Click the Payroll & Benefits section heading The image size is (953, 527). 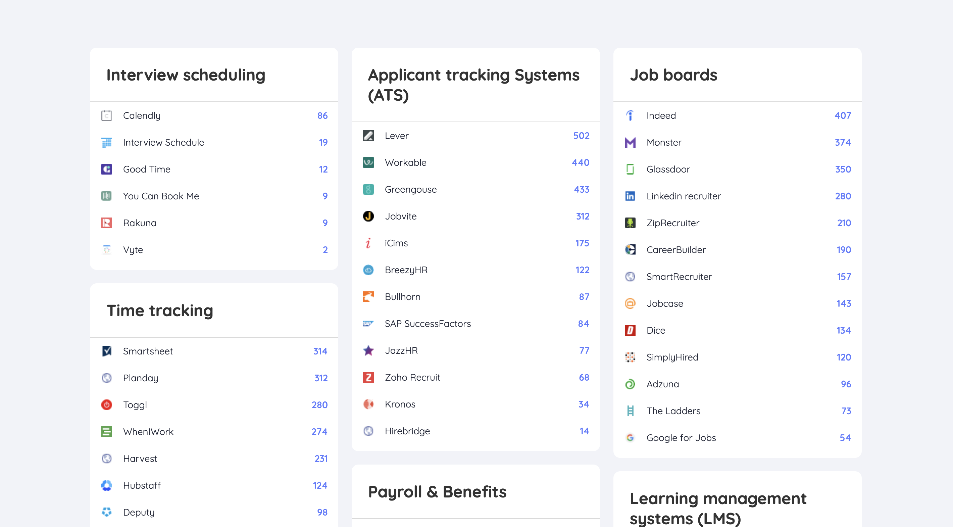click(437, 492)
